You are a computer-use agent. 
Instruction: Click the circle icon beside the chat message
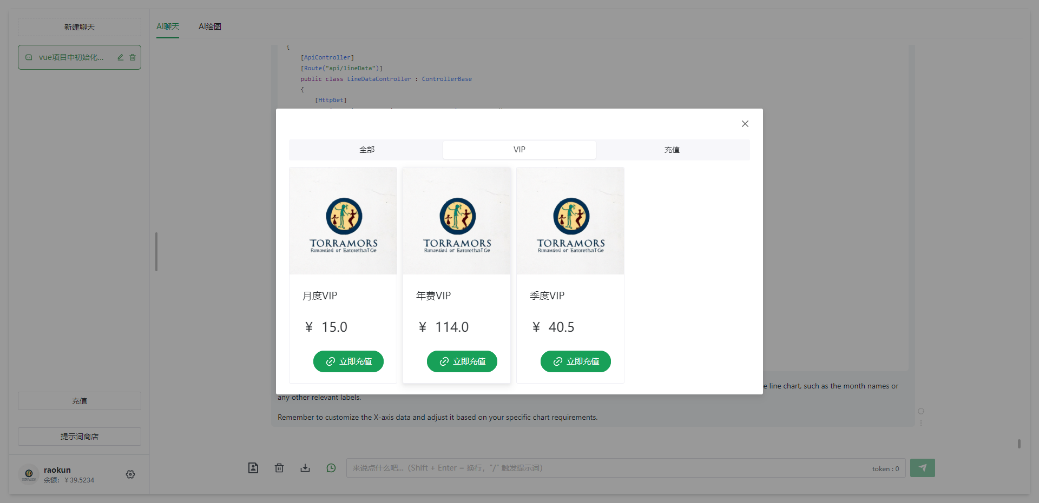coord(921,411)
